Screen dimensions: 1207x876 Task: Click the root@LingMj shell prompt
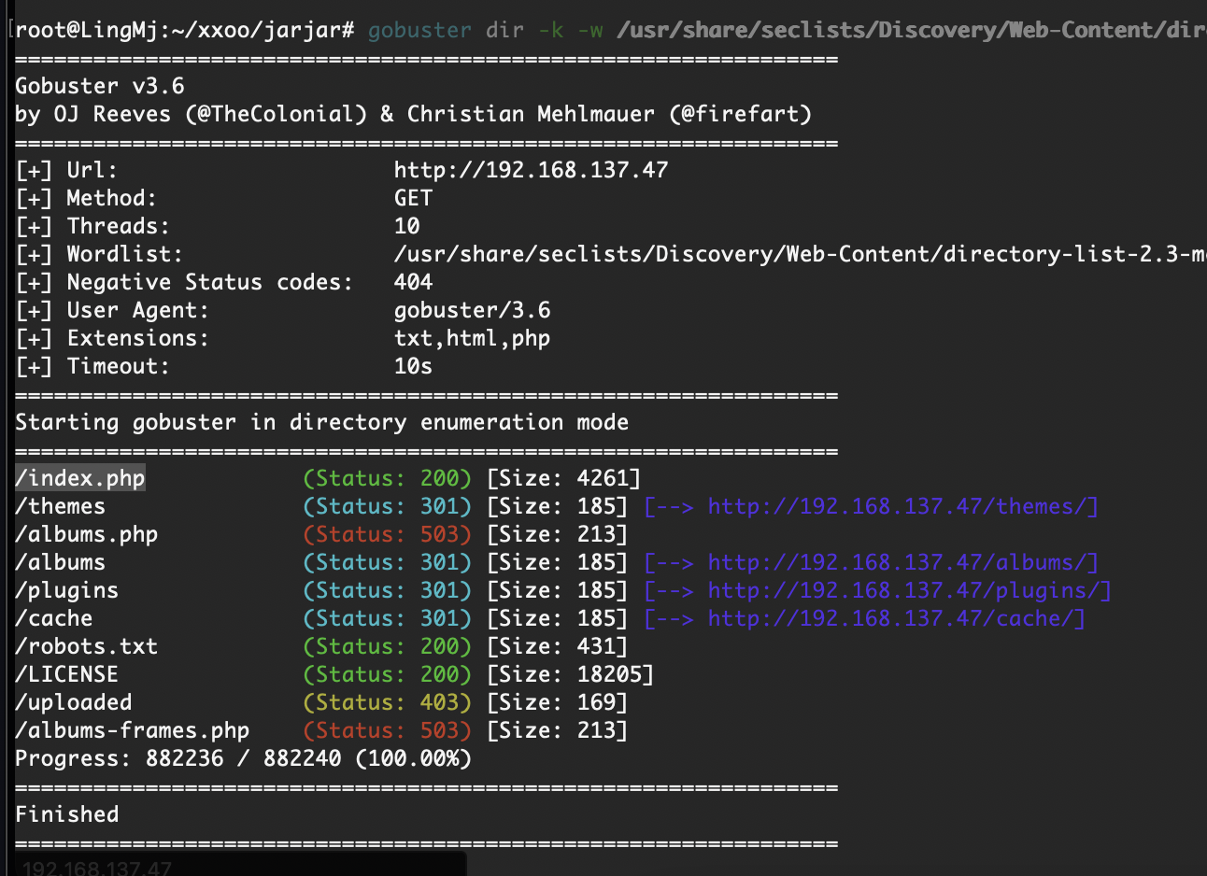point(185,30)
